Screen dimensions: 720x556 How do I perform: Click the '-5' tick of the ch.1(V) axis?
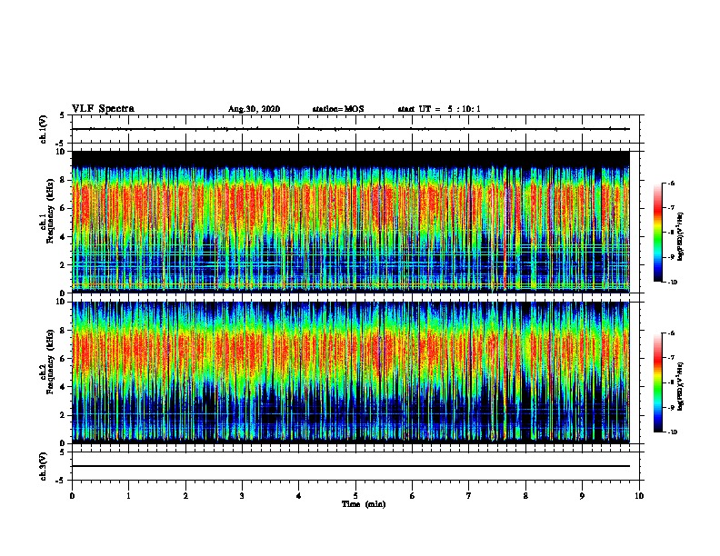click(61, 144)
